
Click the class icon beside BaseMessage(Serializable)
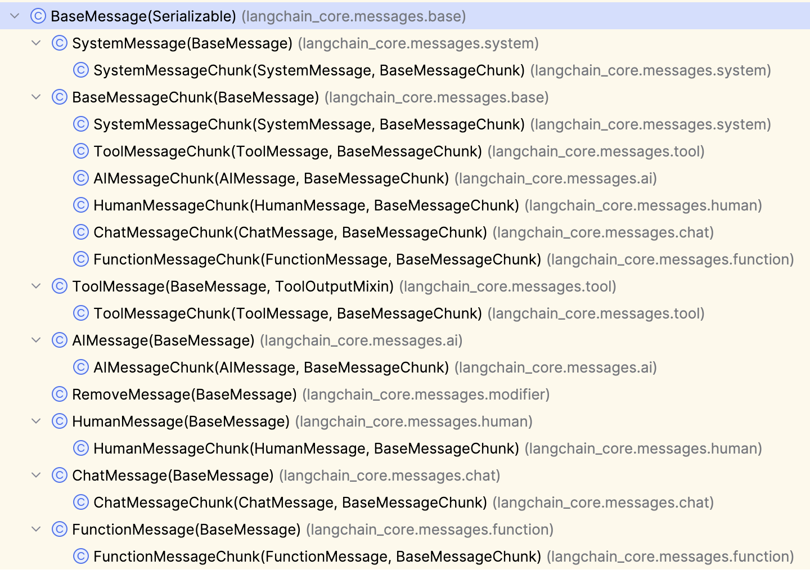[x=38, y=16]
